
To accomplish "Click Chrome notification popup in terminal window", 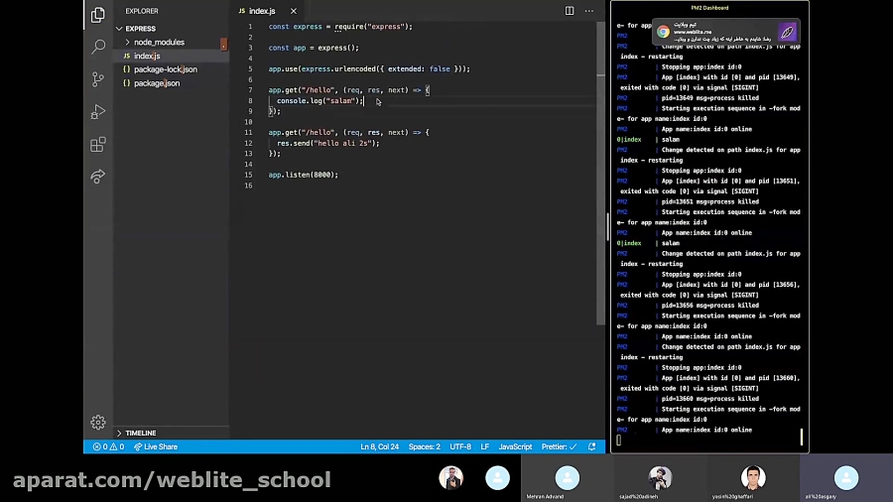I will (x=725, y=32).
